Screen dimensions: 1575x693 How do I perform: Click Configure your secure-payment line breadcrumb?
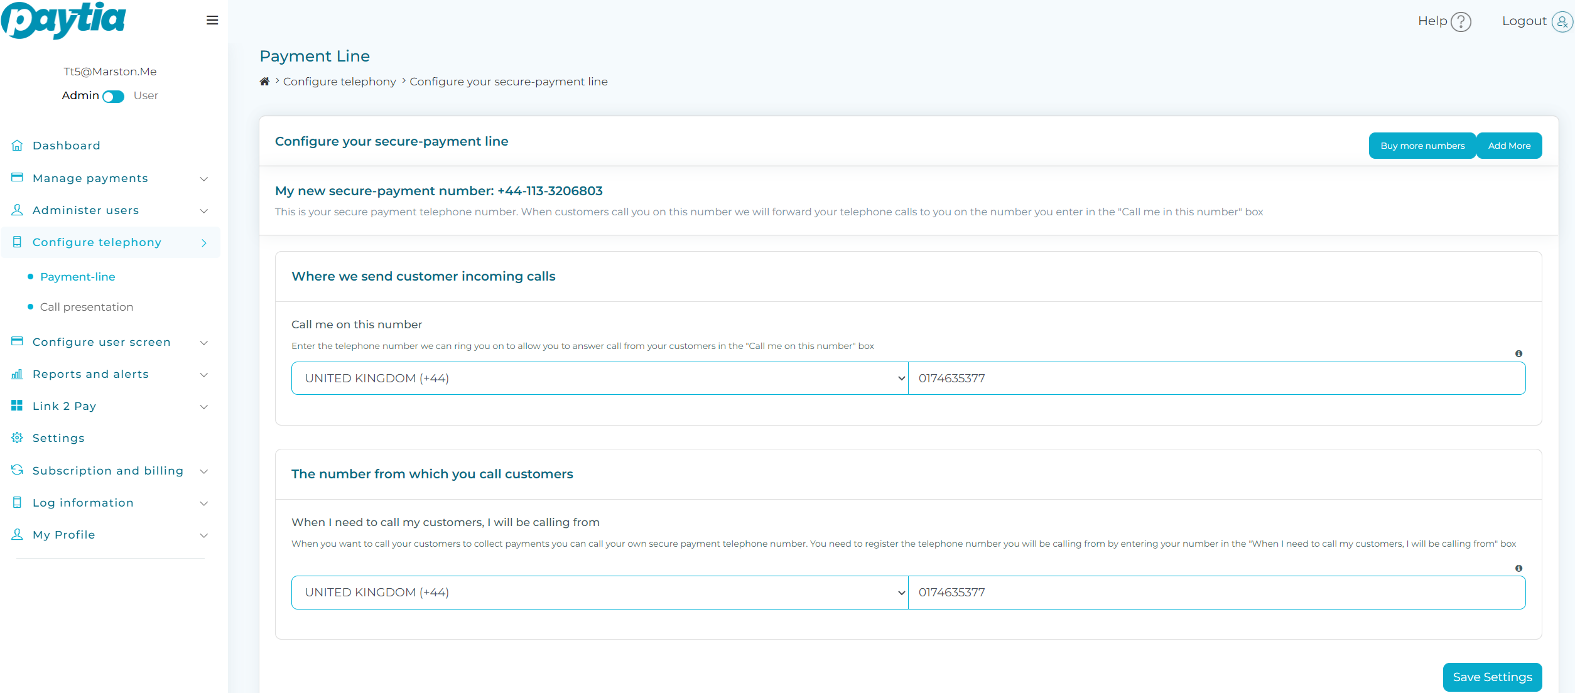tap(509, 82)
